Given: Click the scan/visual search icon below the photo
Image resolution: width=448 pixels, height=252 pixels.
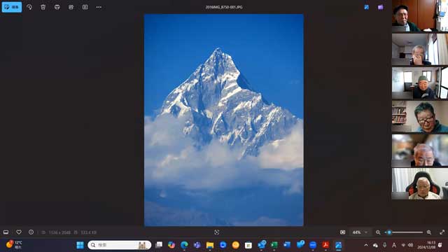Looking at the screenshot, I should click(x=216, y=232).
